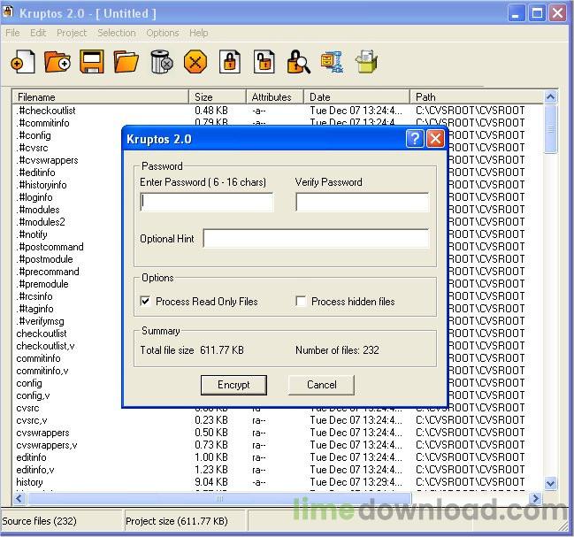Click the open padlock decrypt icon
This screenshot has width=574, height=537.
coord(264,62)
